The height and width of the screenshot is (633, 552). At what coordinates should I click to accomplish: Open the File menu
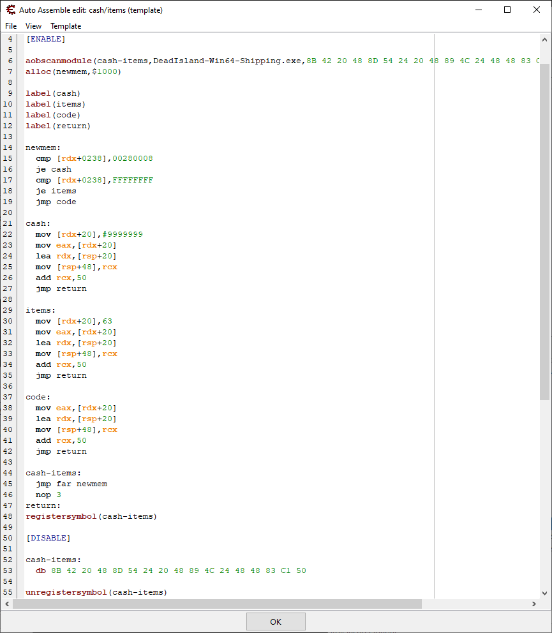(x=11, y=26)
